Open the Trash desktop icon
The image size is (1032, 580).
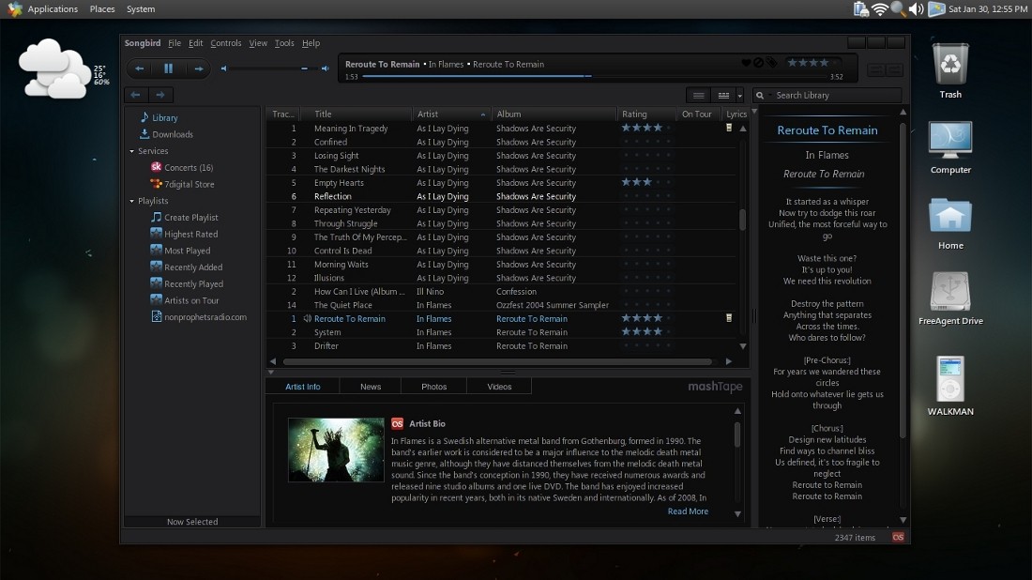950,70
